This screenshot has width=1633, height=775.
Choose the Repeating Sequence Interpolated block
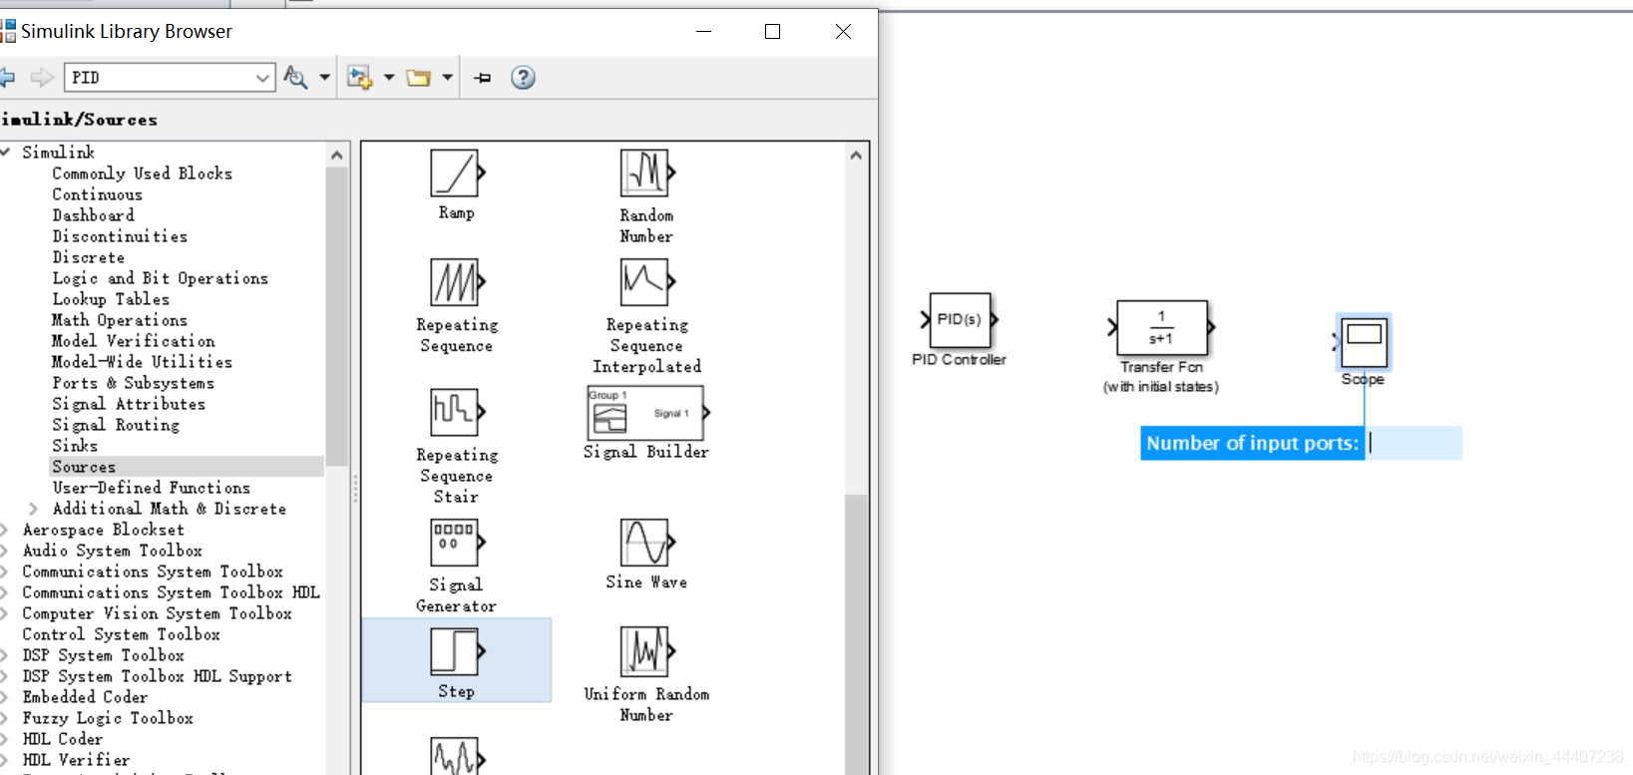click(647, 282)
